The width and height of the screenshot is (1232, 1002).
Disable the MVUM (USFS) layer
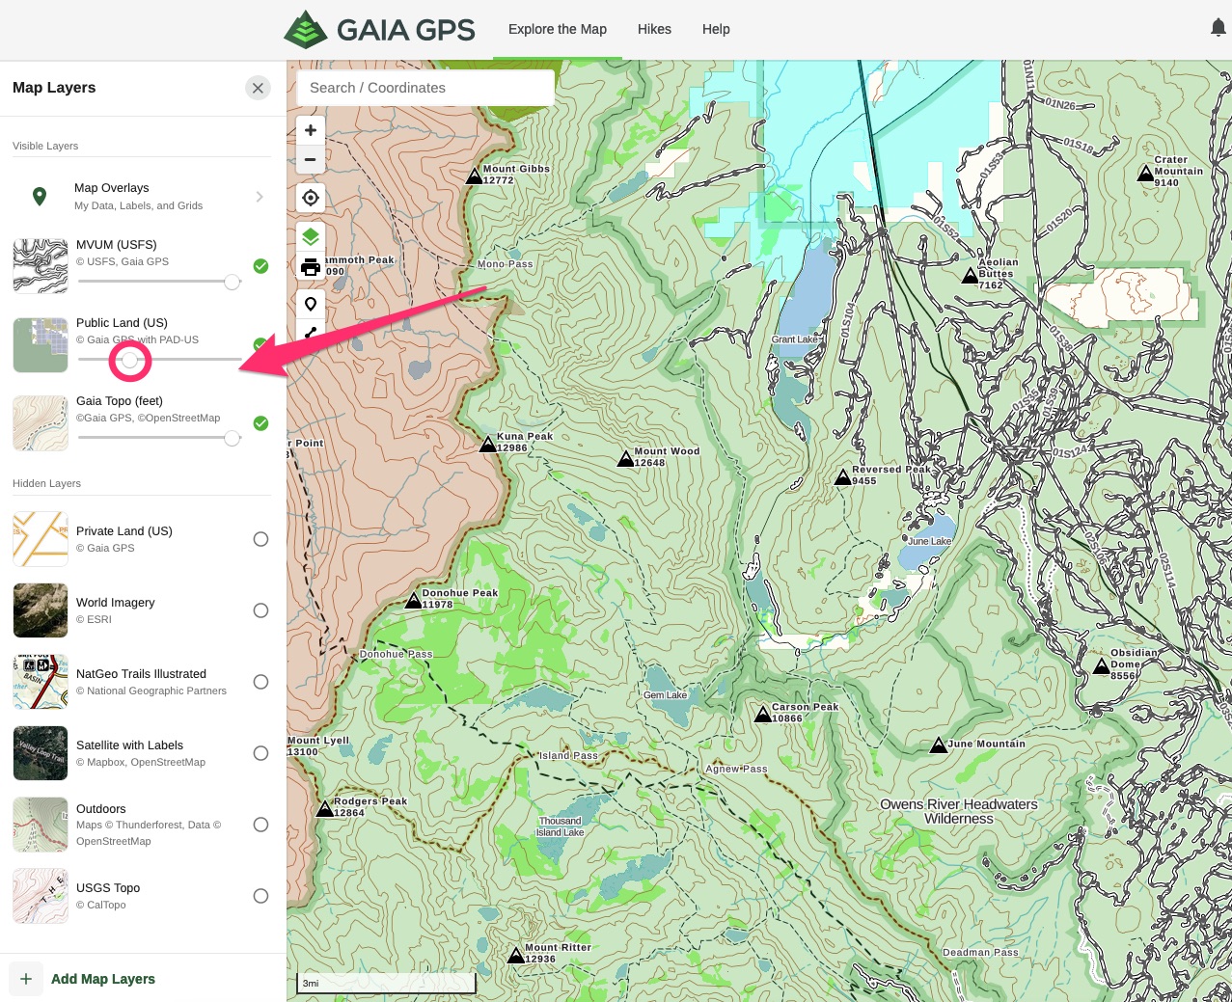pos(260,266)
